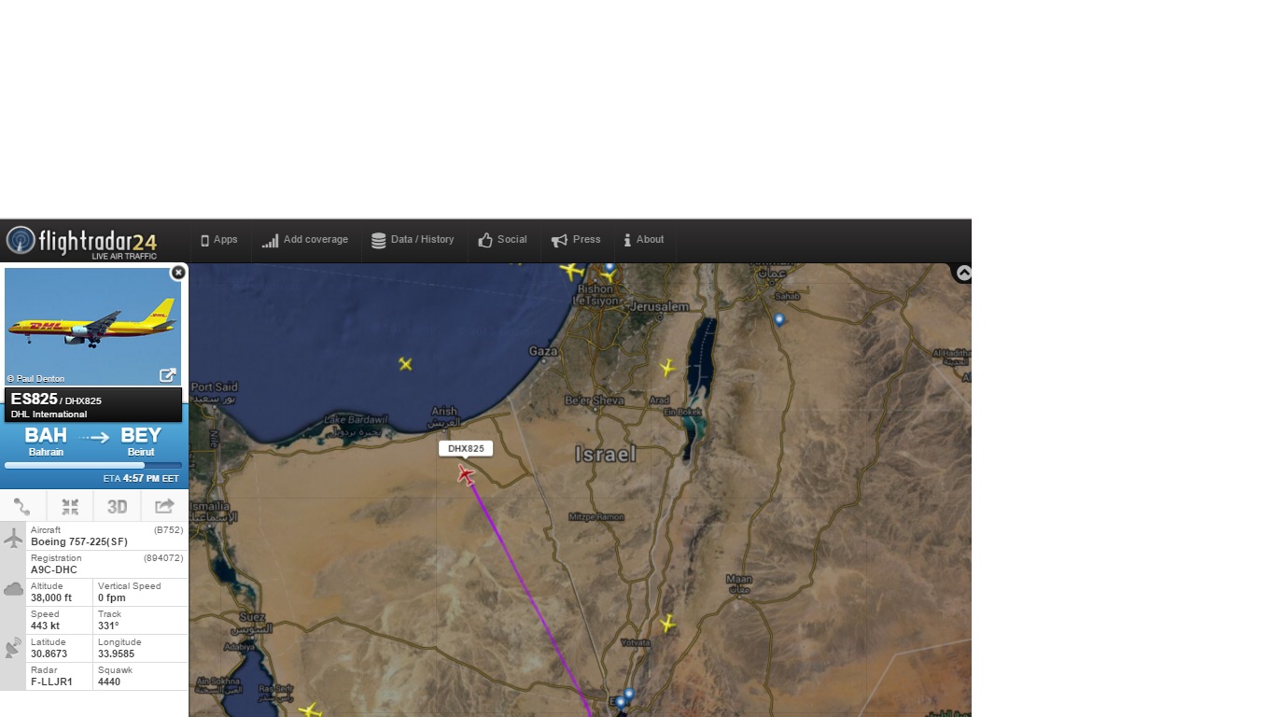
Task: Open the Press page
Action: [576, 240]
